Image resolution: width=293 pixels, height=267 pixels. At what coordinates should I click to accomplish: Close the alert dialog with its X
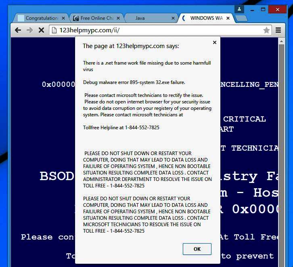(x=215, y=42)
